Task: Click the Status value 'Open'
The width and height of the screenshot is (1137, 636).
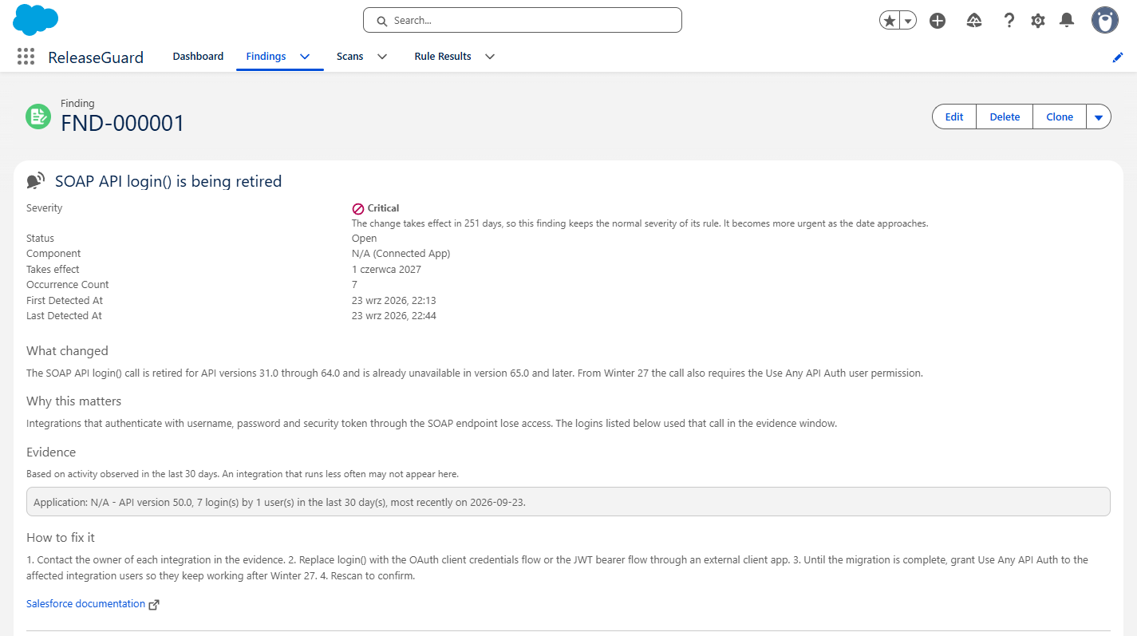Action: tap(365, 239)
